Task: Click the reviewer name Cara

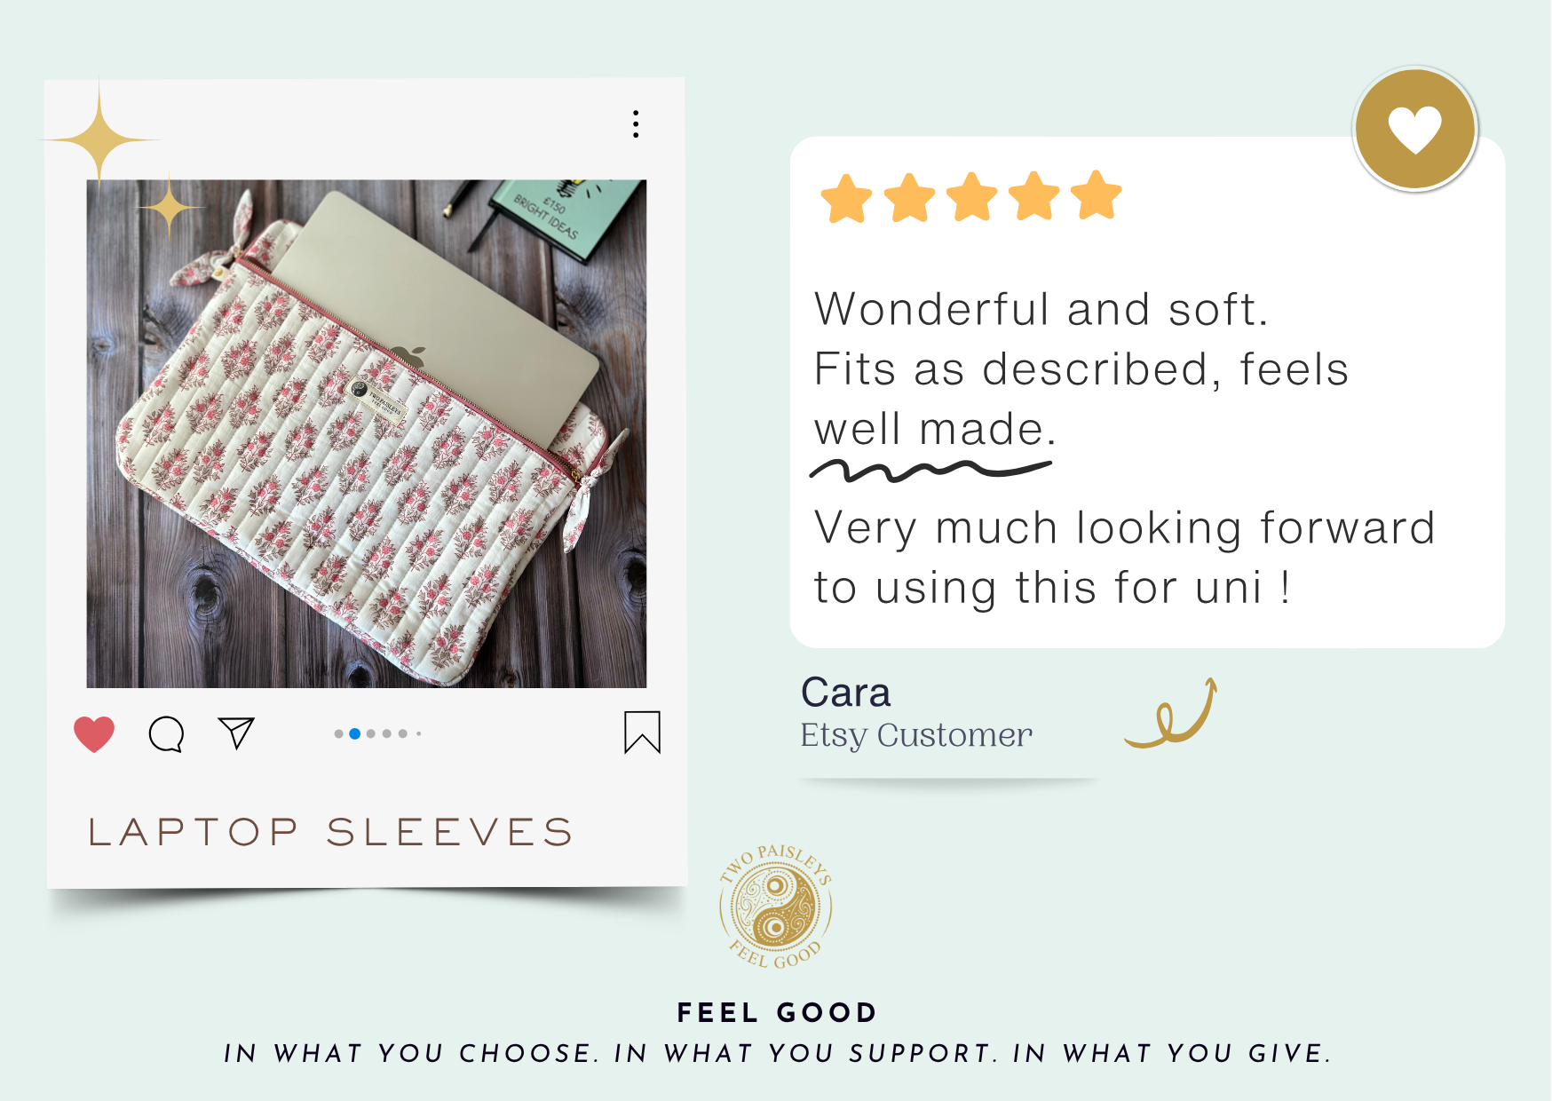Action: (845, 693)
